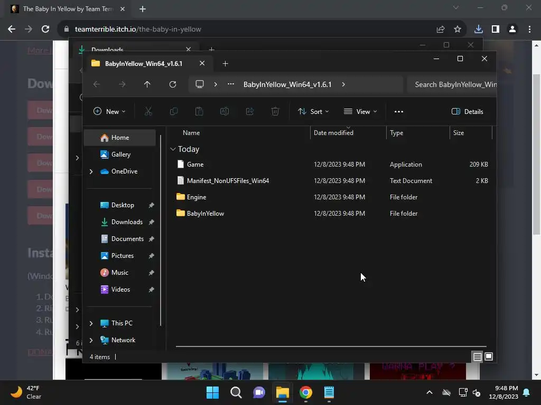Open Chrome downloads icon
This screenshot has height=405, width=541.
(x=478, y=30)
